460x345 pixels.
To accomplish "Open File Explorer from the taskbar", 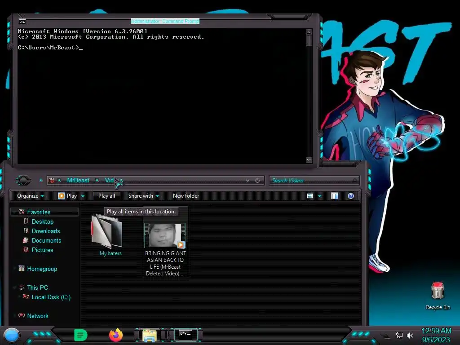I will point(150,335).
